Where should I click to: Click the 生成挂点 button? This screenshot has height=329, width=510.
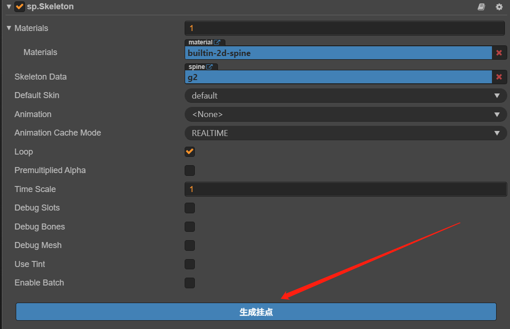[256, 312]
